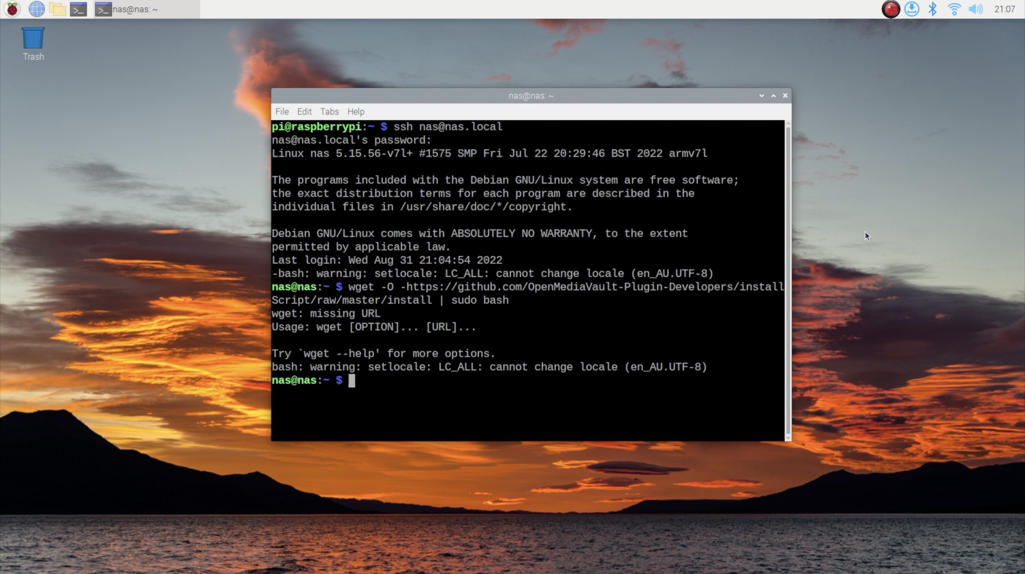Click the 21:07 clock
The image size is (1025, 574).
click(1004, 9)
